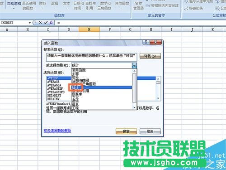Image resolution: width=226 pixels, height=170 pixels.
Task: Select AVERAGEIFS in function list
Action: point(59,92)
